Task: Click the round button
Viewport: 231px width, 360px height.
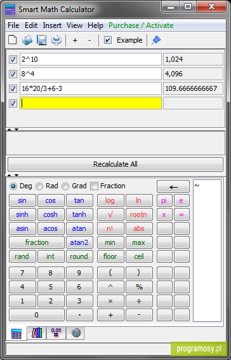Action: coord(79,257)
